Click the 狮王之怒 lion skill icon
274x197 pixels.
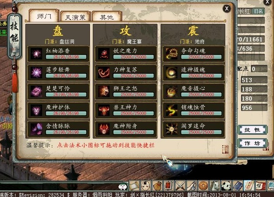point(104,91)
